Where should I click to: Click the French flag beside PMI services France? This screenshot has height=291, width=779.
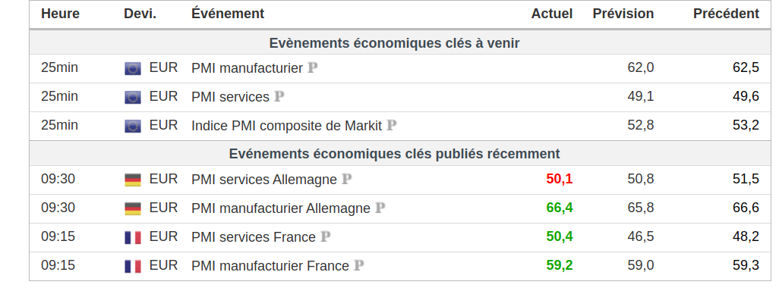point(133,237)
